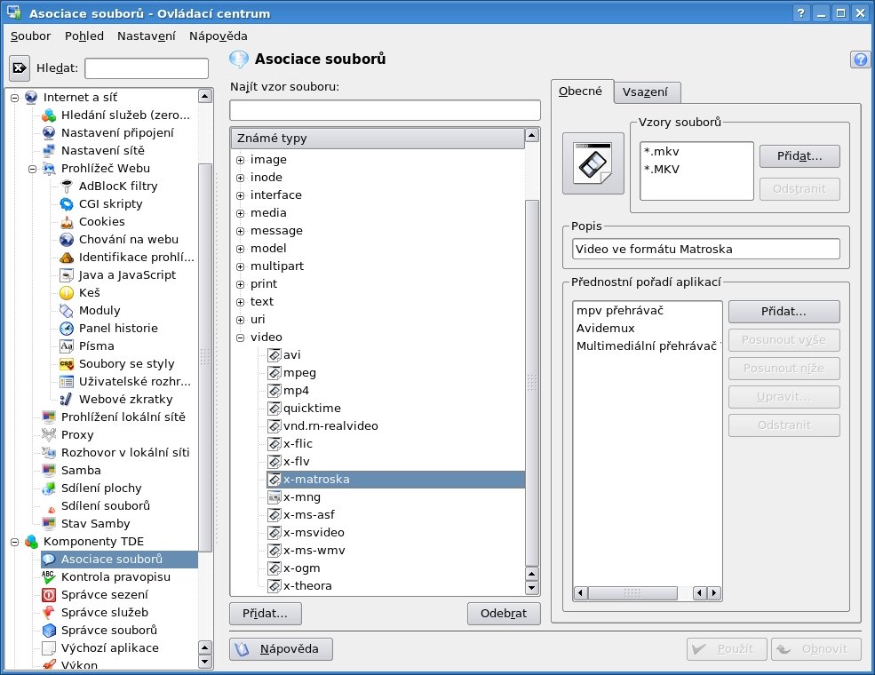Select the mp4 video type
The image size is (875, 675).
[x=296, y=391]
